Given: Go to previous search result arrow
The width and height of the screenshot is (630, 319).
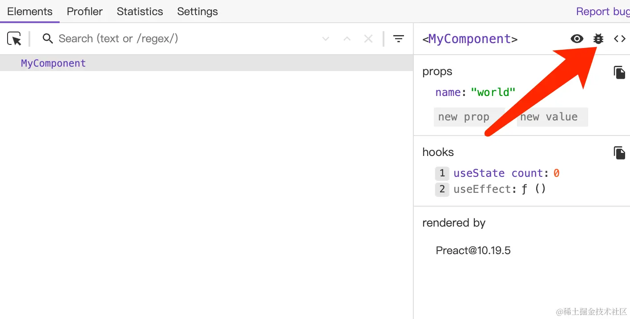Looking at the screenshot, I should click(347, 39).
